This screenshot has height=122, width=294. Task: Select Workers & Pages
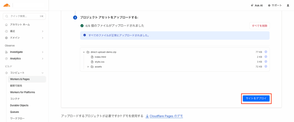pyautogui.click(x=27, y=79)
